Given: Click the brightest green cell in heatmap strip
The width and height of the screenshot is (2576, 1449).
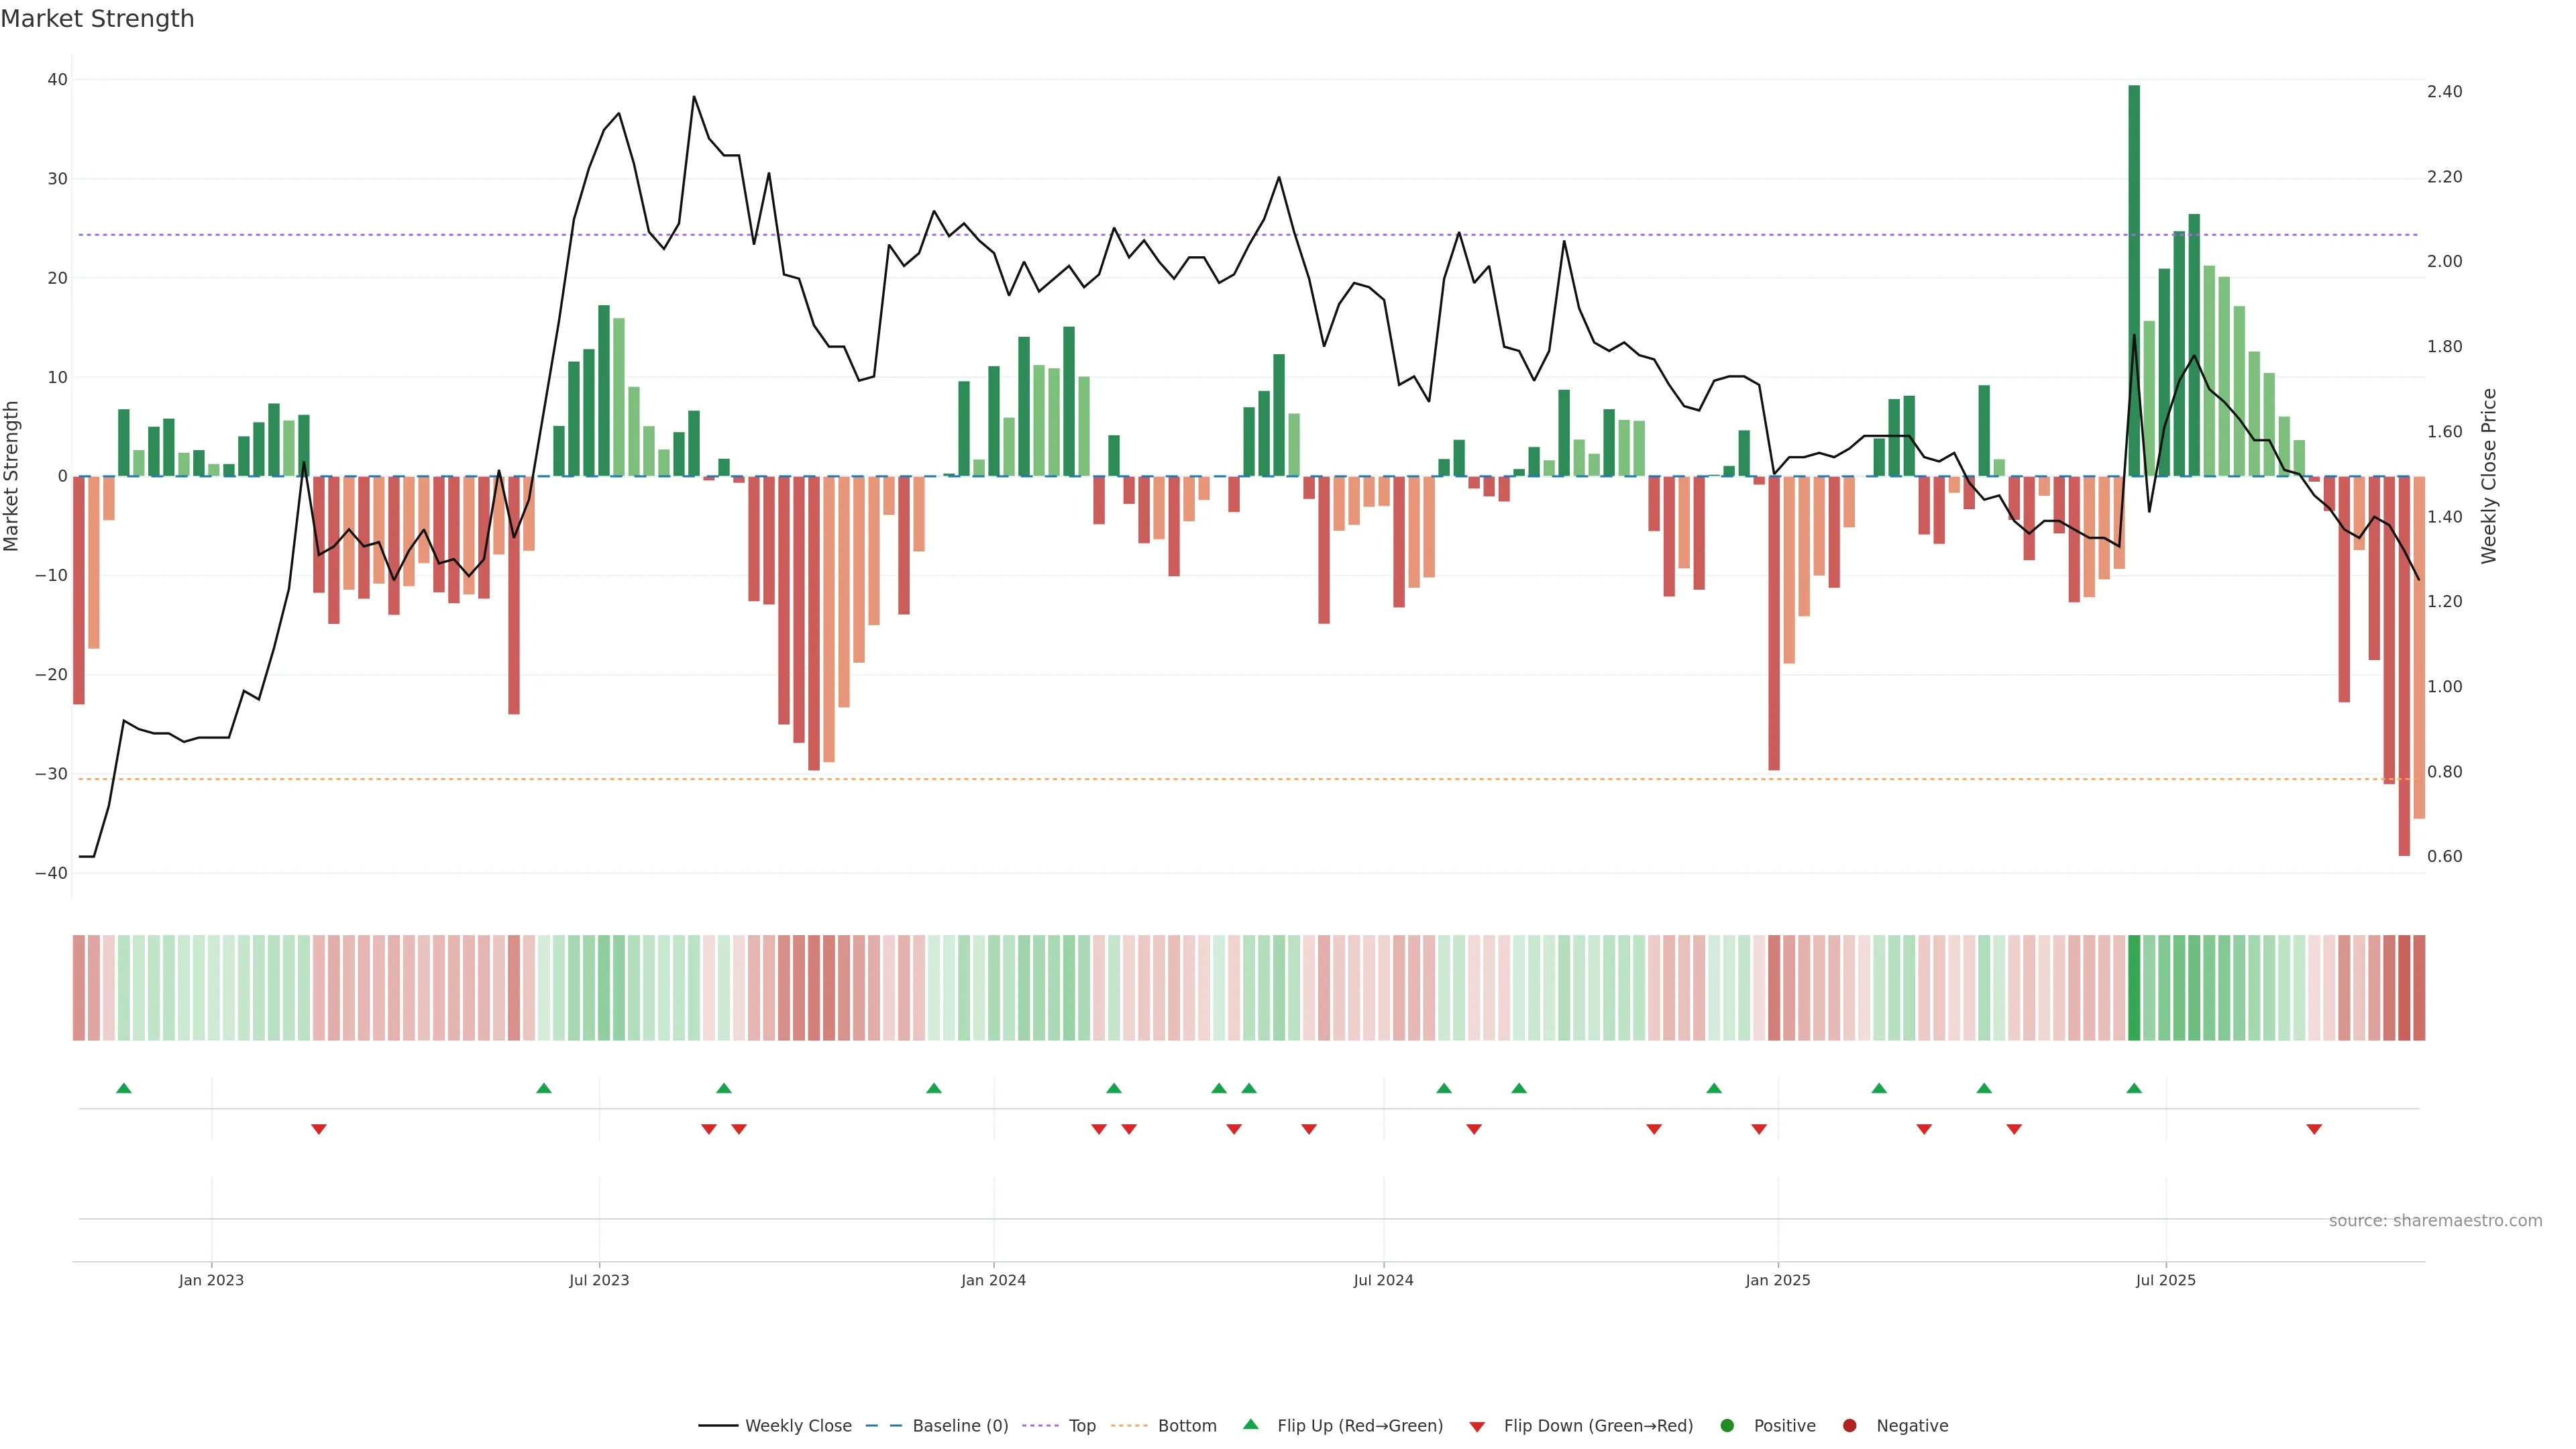Looking at the screenshot, I should tap(2134, 988).
